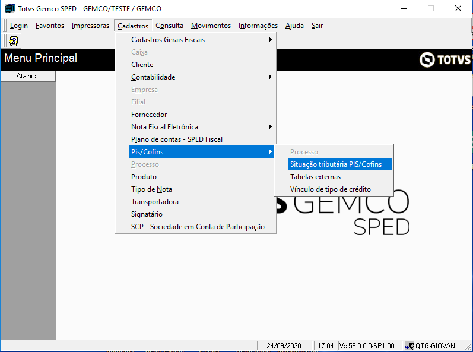Click Sair in the menu bar
The image size is (473, 352).
click(317, 26)
